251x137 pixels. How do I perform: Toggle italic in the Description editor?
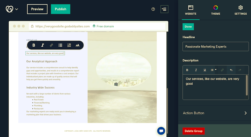click(x=196, y=70)
